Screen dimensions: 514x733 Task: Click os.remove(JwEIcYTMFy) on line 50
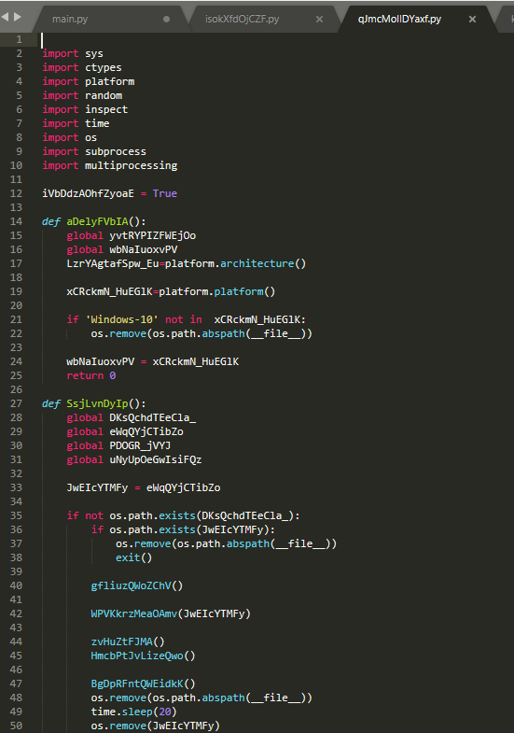156,726
